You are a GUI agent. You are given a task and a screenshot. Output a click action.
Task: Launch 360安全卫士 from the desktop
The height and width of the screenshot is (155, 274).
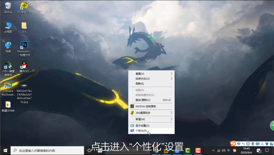coord(24,6)
